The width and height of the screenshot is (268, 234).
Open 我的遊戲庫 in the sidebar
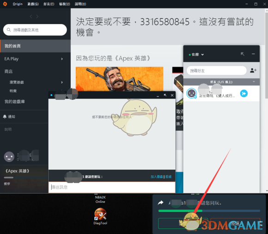(x=15, y=102)
